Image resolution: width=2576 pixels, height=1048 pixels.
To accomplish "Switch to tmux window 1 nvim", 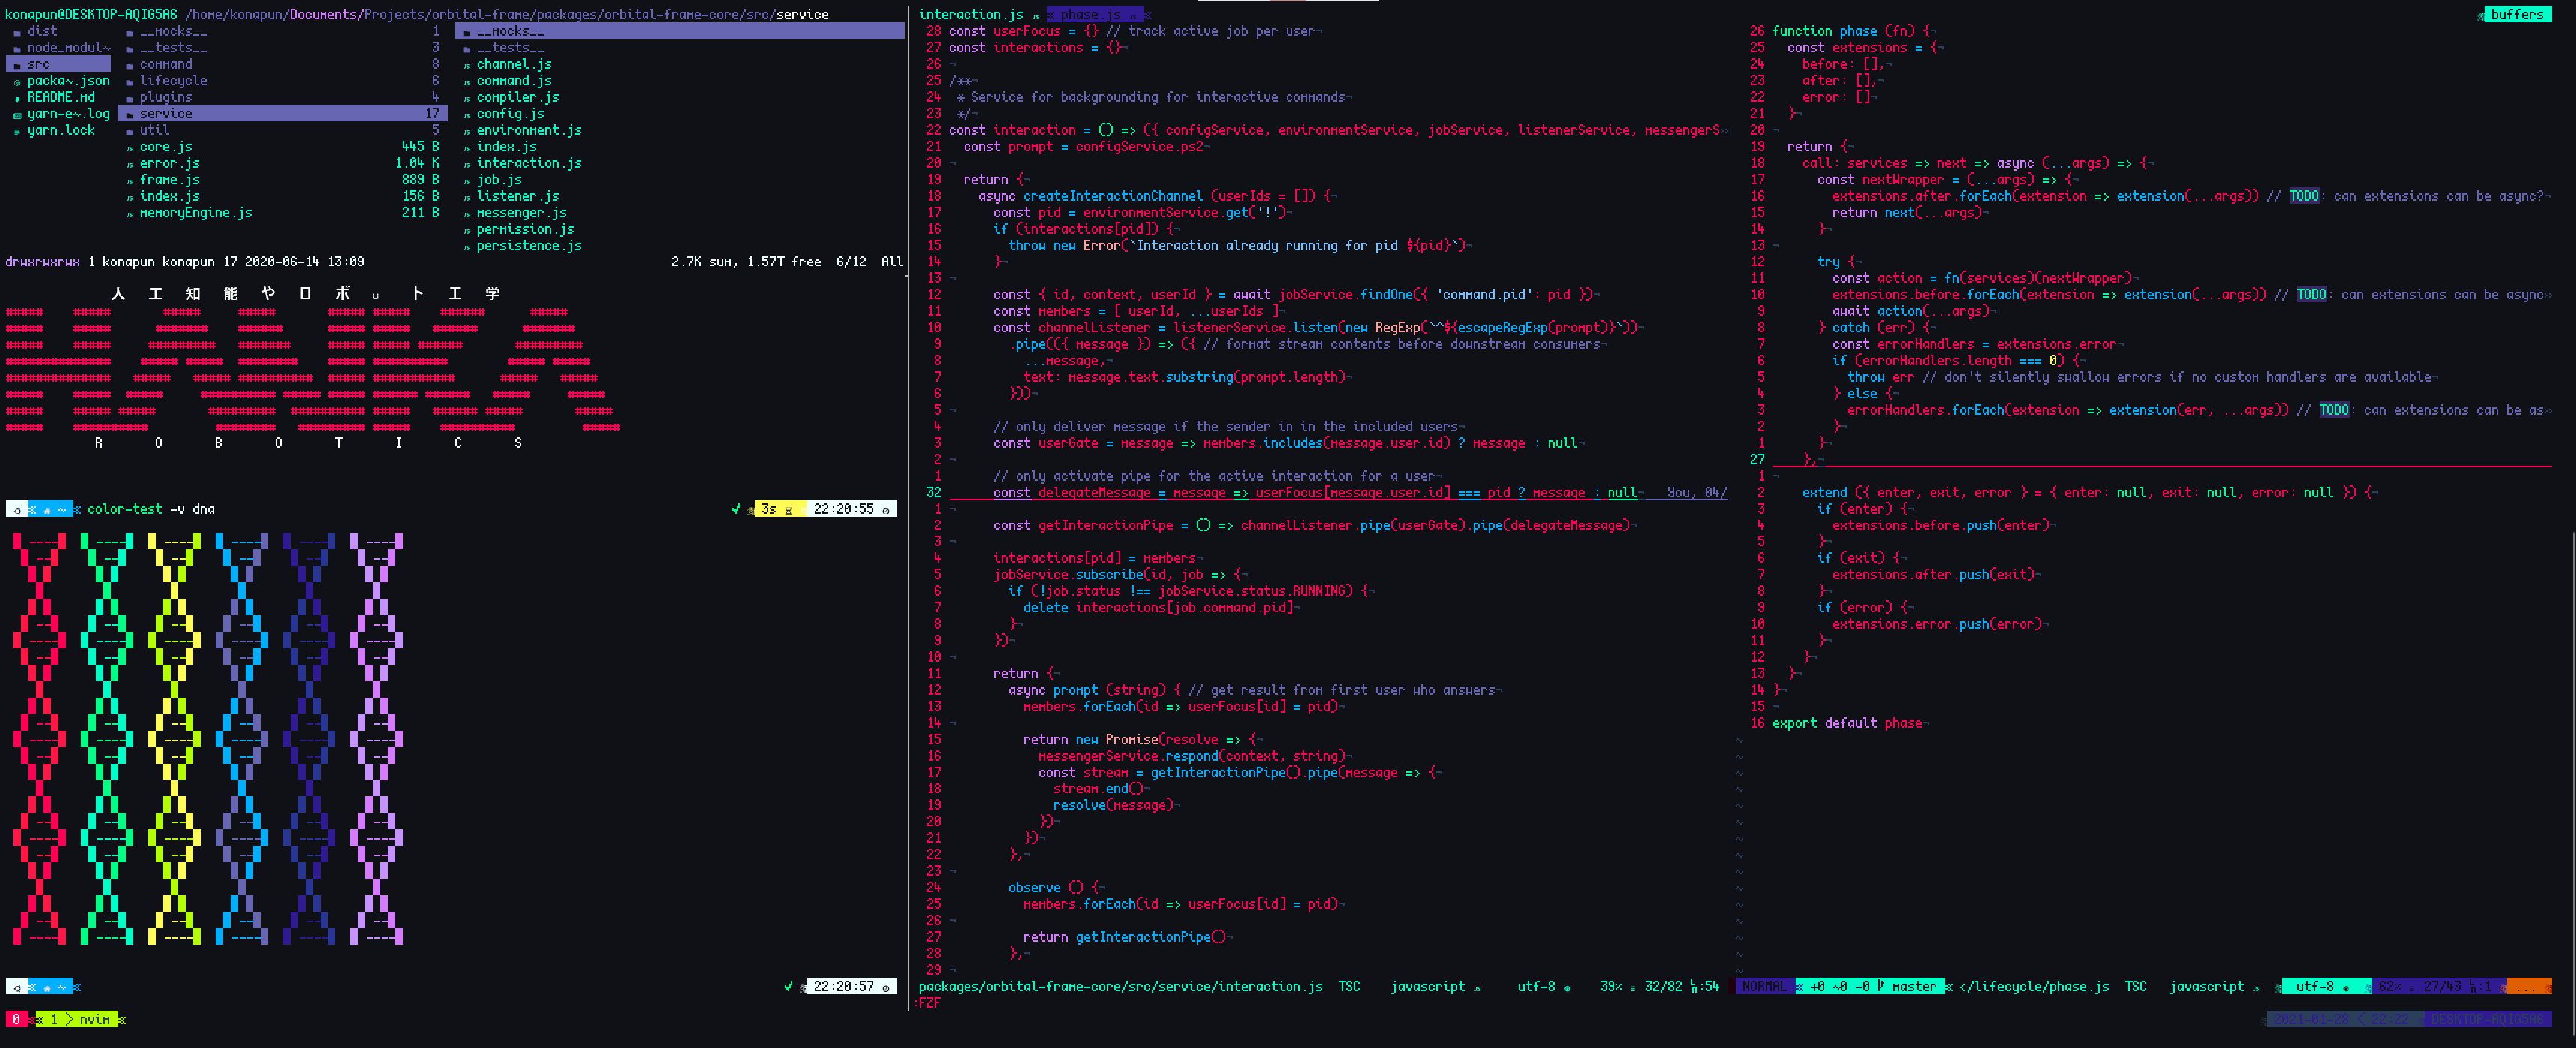I will [x=78, y=1019].
